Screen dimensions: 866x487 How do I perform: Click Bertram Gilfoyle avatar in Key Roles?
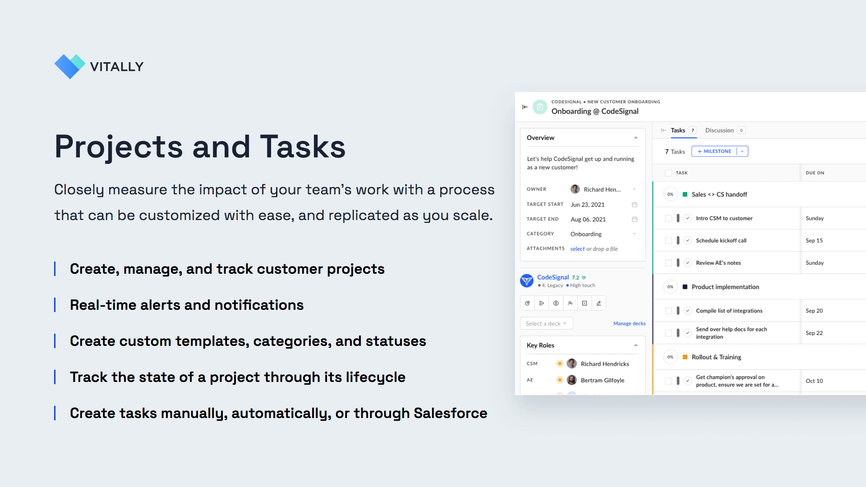[571, 380]
